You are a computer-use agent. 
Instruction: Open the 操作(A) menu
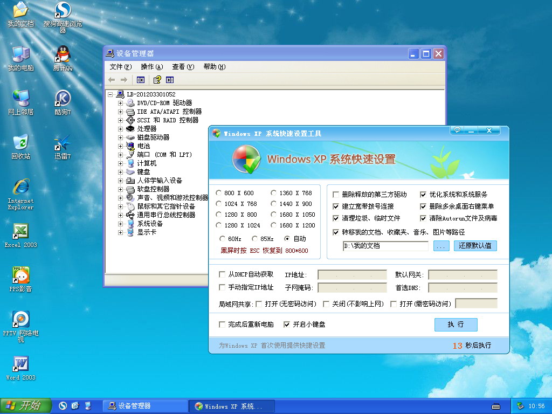pyautogui.click(x=151, y=67)
